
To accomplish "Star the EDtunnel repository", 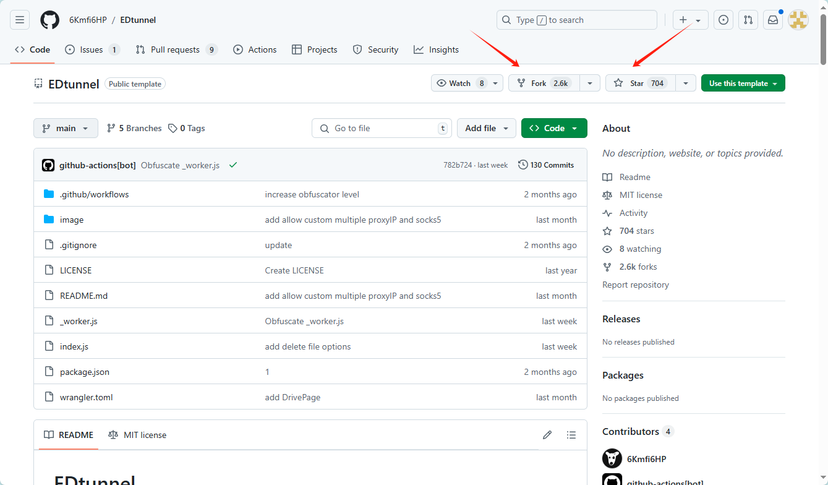I will (x=641, y=83).
